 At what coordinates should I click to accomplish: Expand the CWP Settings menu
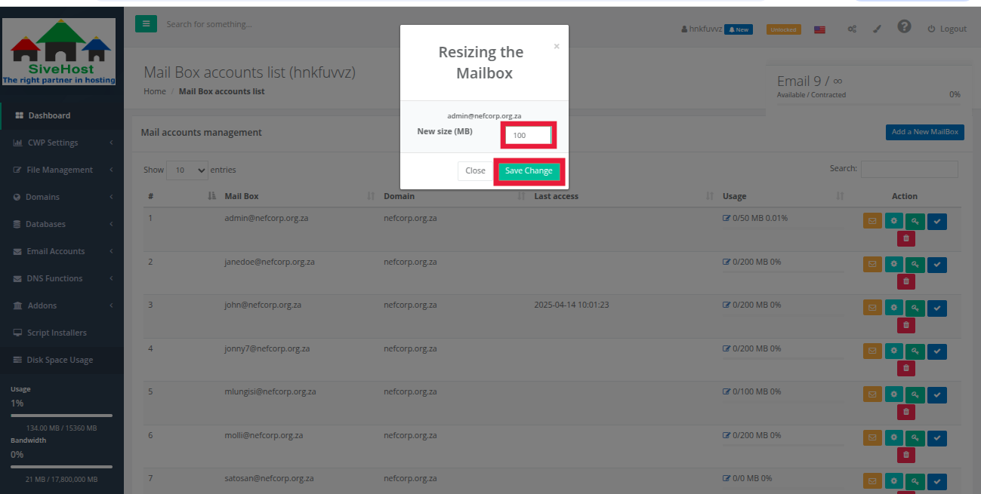coord(62,143)
